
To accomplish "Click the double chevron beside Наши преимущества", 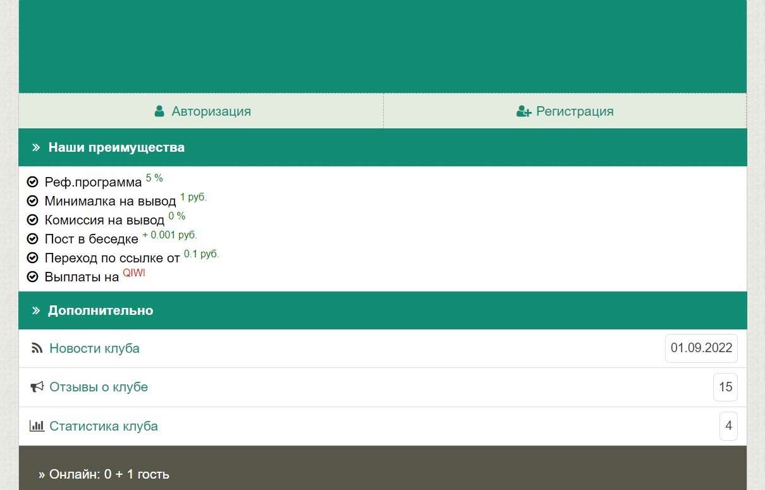I will pos(36,147).
